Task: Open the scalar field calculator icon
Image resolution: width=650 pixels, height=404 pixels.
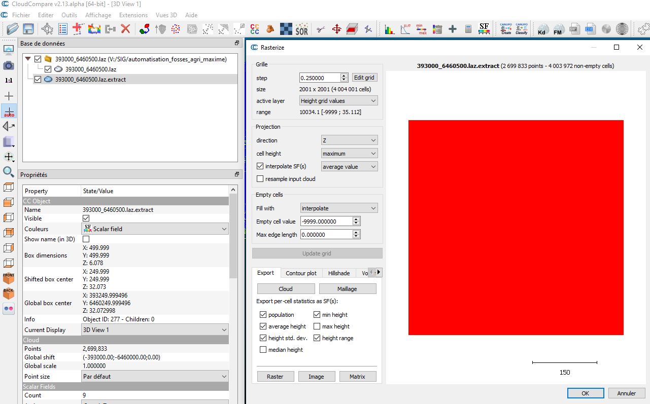Action: (x=468, y=29)
